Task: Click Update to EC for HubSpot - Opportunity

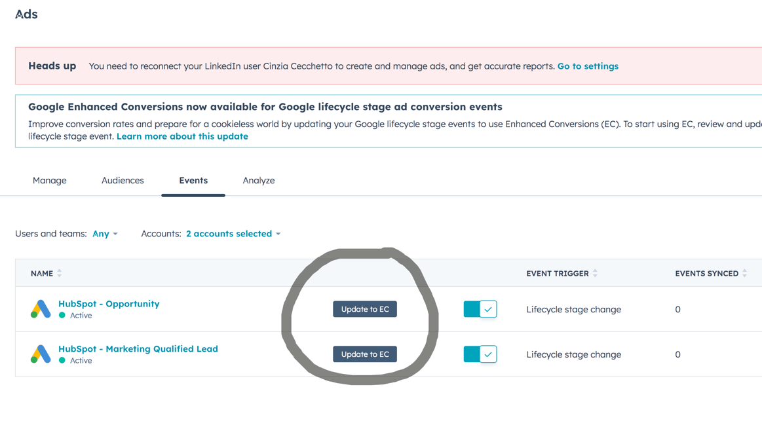Action: pyautogui.click(x=364, y=309)
